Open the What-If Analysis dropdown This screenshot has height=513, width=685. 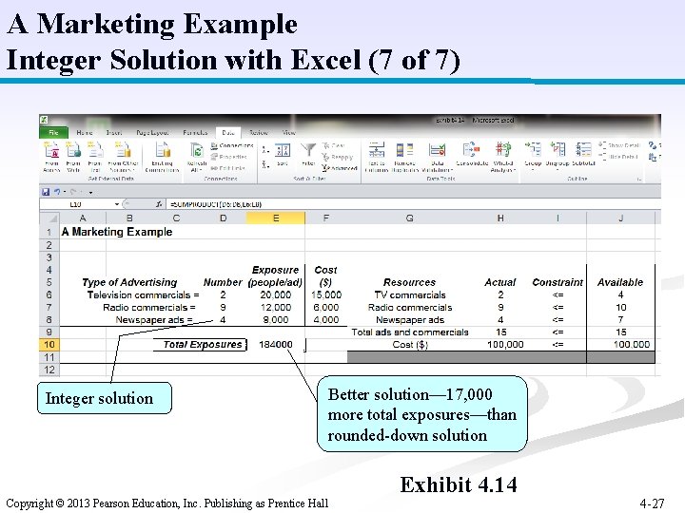[x=503, y=157]
